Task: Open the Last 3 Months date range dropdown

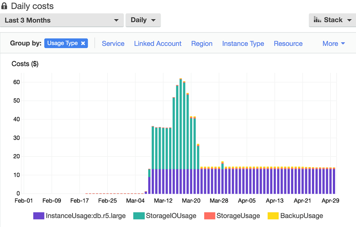Action: [x=62, y=20]
